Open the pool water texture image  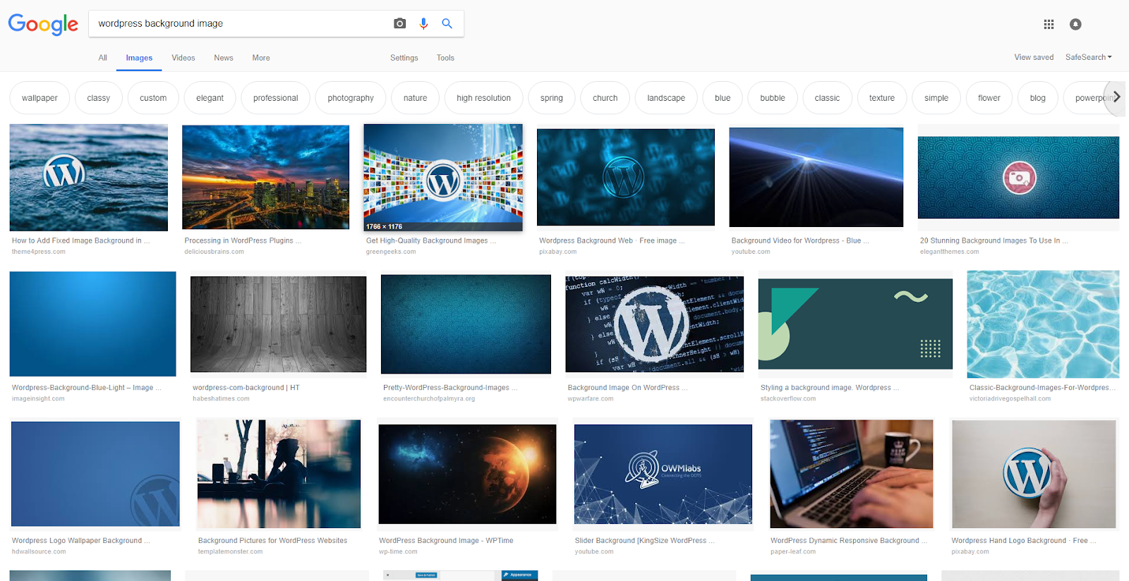click(1043, 324)
